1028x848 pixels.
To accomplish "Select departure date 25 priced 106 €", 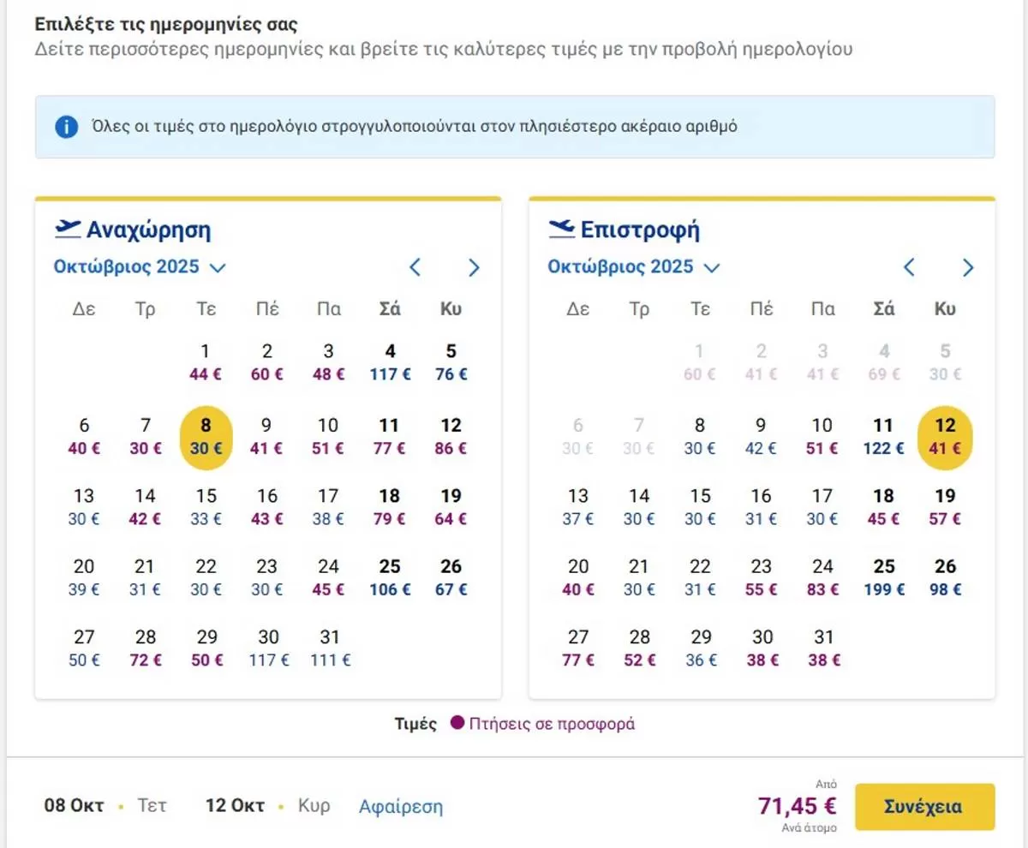I will 390,577.
